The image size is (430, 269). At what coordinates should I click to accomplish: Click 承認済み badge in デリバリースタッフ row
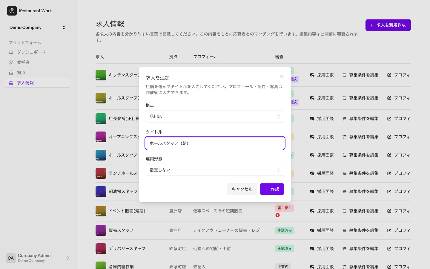coord(285,249)
